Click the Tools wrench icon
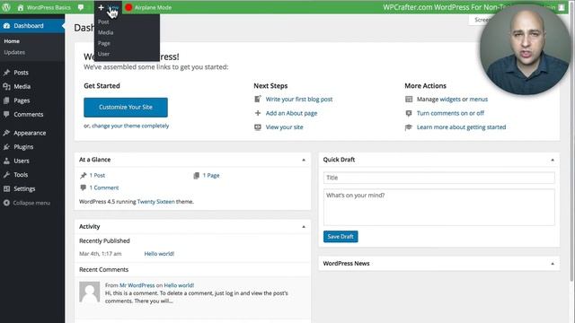This screenshot has height=323, width=575. [x=6, y=175]
